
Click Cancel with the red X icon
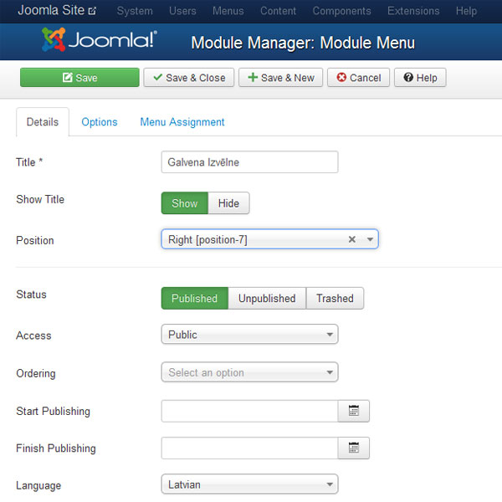pos(358,78)
